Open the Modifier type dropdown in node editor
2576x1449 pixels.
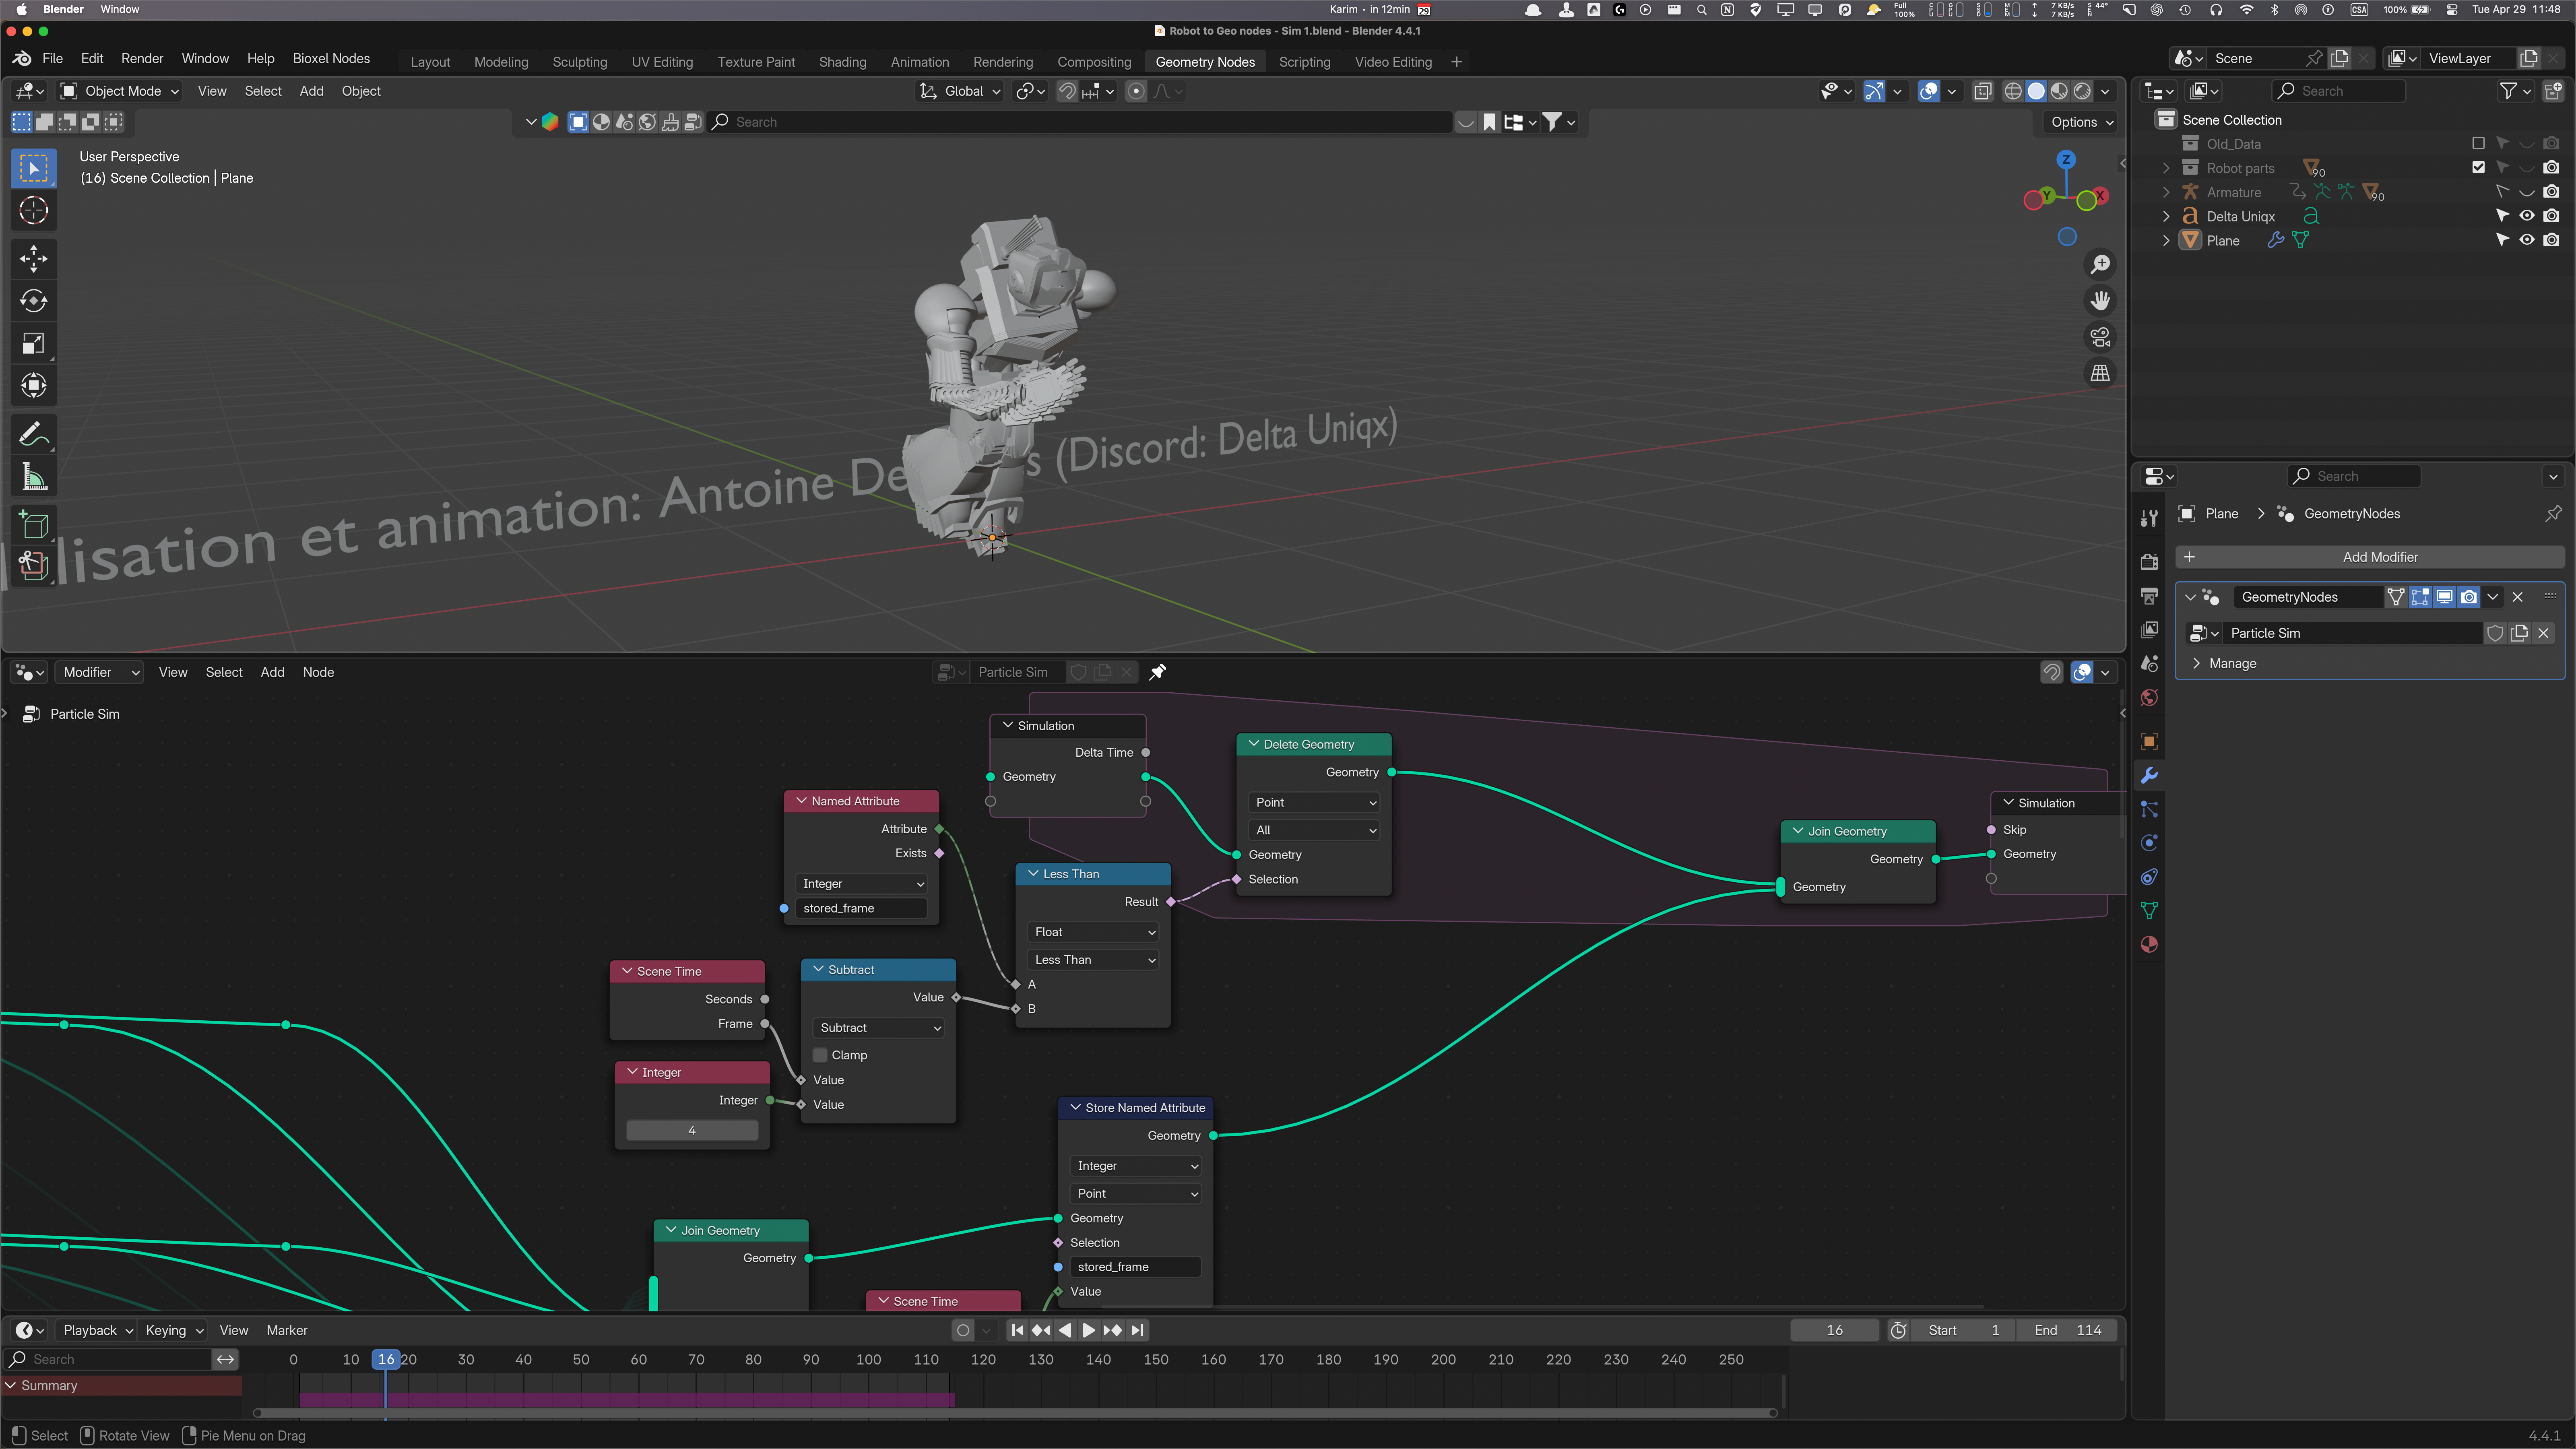coord(100,672)
